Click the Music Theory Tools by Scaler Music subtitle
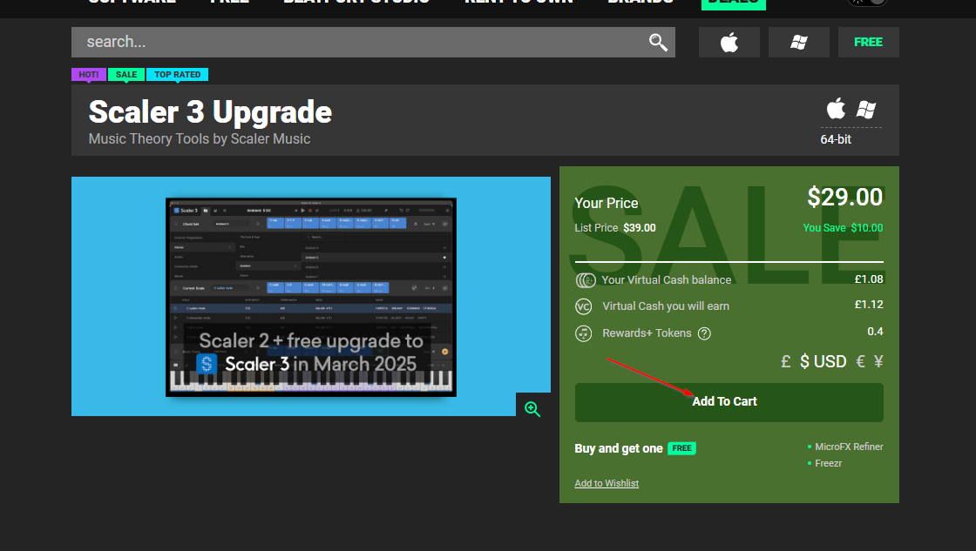This screenshot has width=976, height=551. [x=200, y=138]
